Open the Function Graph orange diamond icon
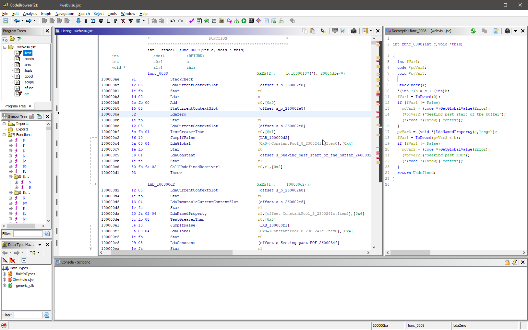Viewport: 528px width, 330px height. pos(258,21)
